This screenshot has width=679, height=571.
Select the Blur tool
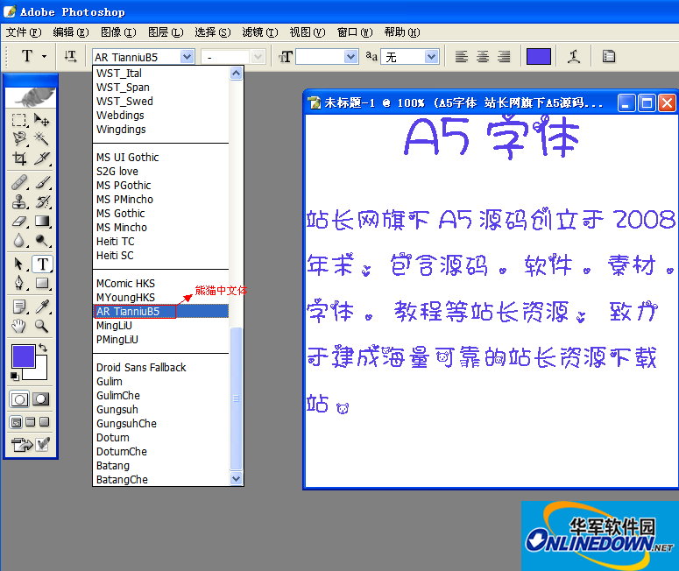click(x=19, y=240)
